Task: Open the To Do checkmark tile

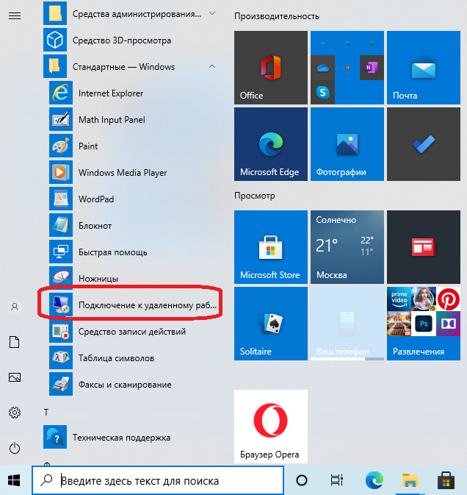Action: [x=424, y=144]
